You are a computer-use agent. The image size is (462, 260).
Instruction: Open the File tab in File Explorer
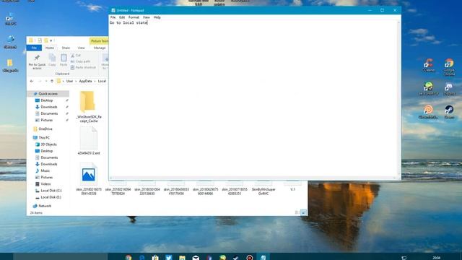(x=34, y=48)
